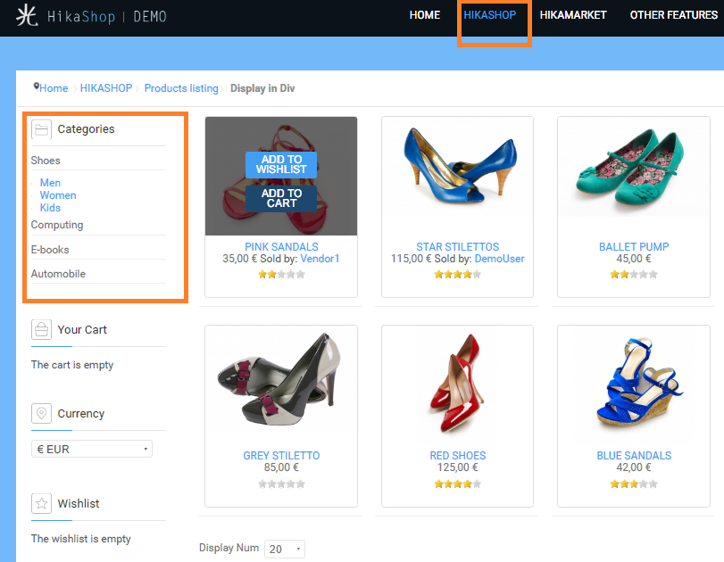Click Add to Wishlist on Pink Sandals
724x562 pixels.
(x=281, y=164)
